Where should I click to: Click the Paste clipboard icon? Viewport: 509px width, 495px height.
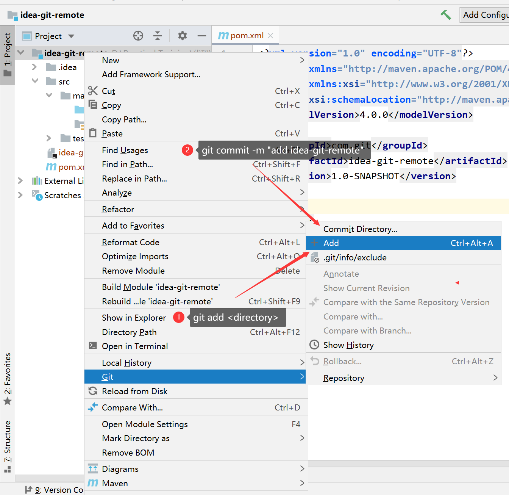pyautogui.click(x=93, y=133)
